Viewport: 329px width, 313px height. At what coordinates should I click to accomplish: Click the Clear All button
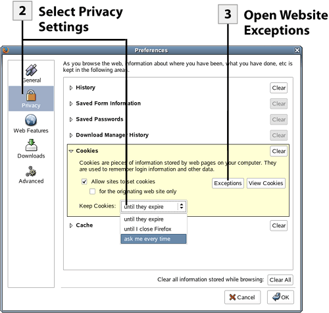click(280, 280)
